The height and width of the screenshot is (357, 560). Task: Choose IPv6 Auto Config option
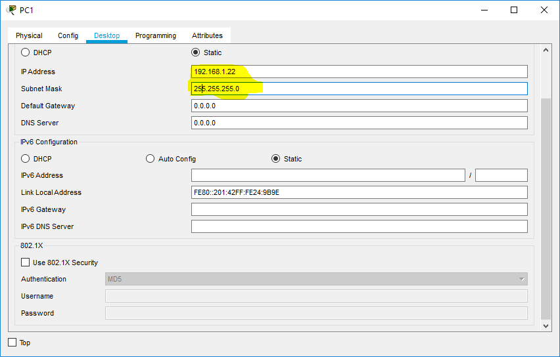pyautogui.click(x=151, y=159)
